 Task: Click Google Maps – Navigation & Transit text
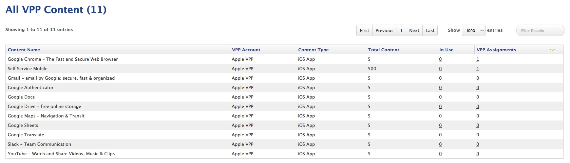(x=46, y=116)
